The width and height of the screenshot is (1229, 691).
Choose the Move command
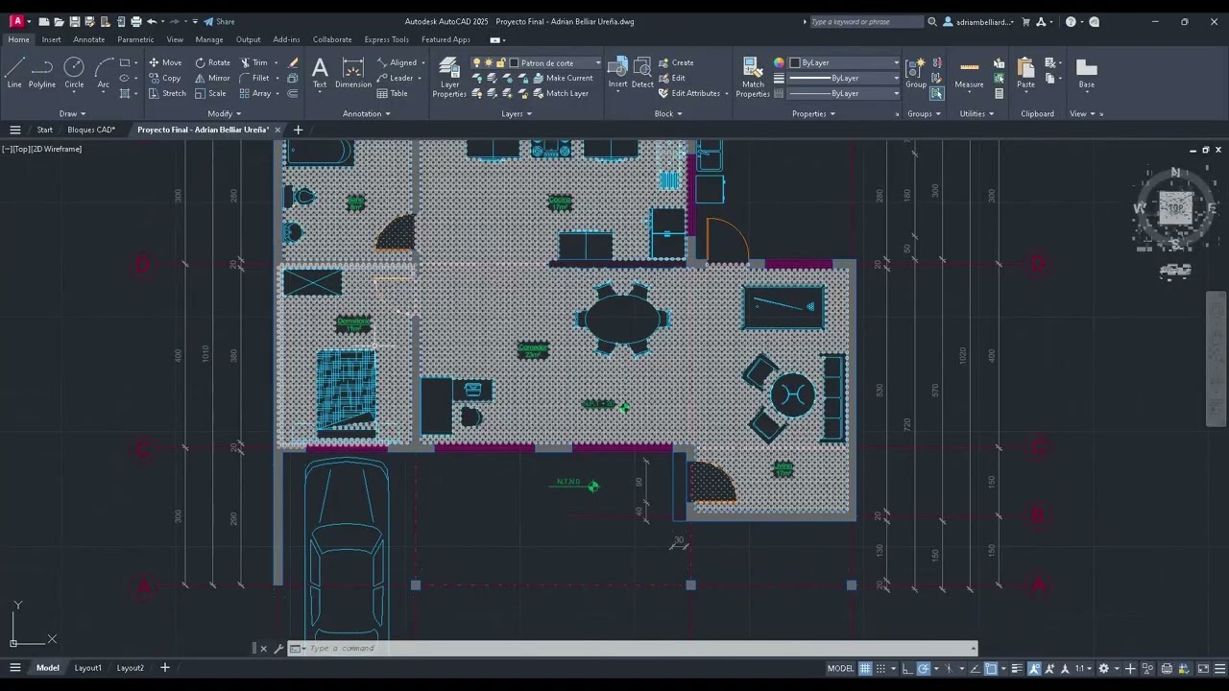(165, 62)
